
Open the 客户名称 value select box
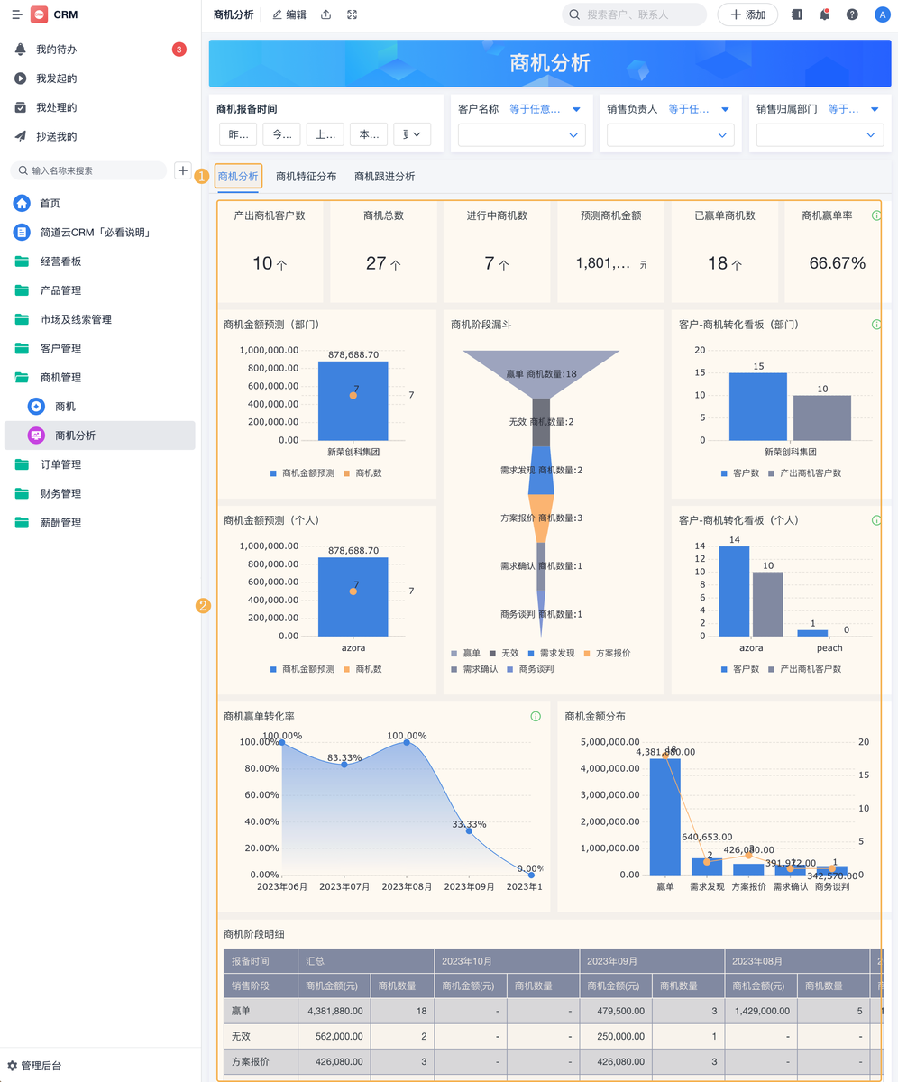522,135
